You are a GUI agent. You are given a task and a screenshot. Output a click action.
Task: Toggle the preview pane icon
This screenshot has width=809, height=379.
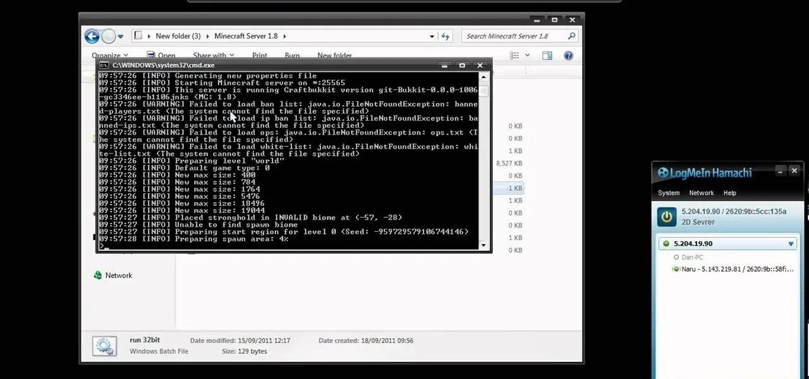547,56
